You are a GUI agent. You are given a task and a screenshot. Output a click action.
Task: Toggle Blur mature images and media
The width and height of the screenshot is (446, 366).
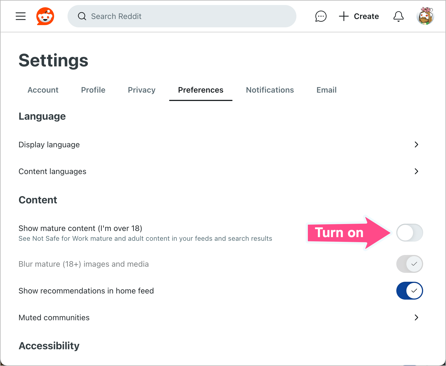409,264
